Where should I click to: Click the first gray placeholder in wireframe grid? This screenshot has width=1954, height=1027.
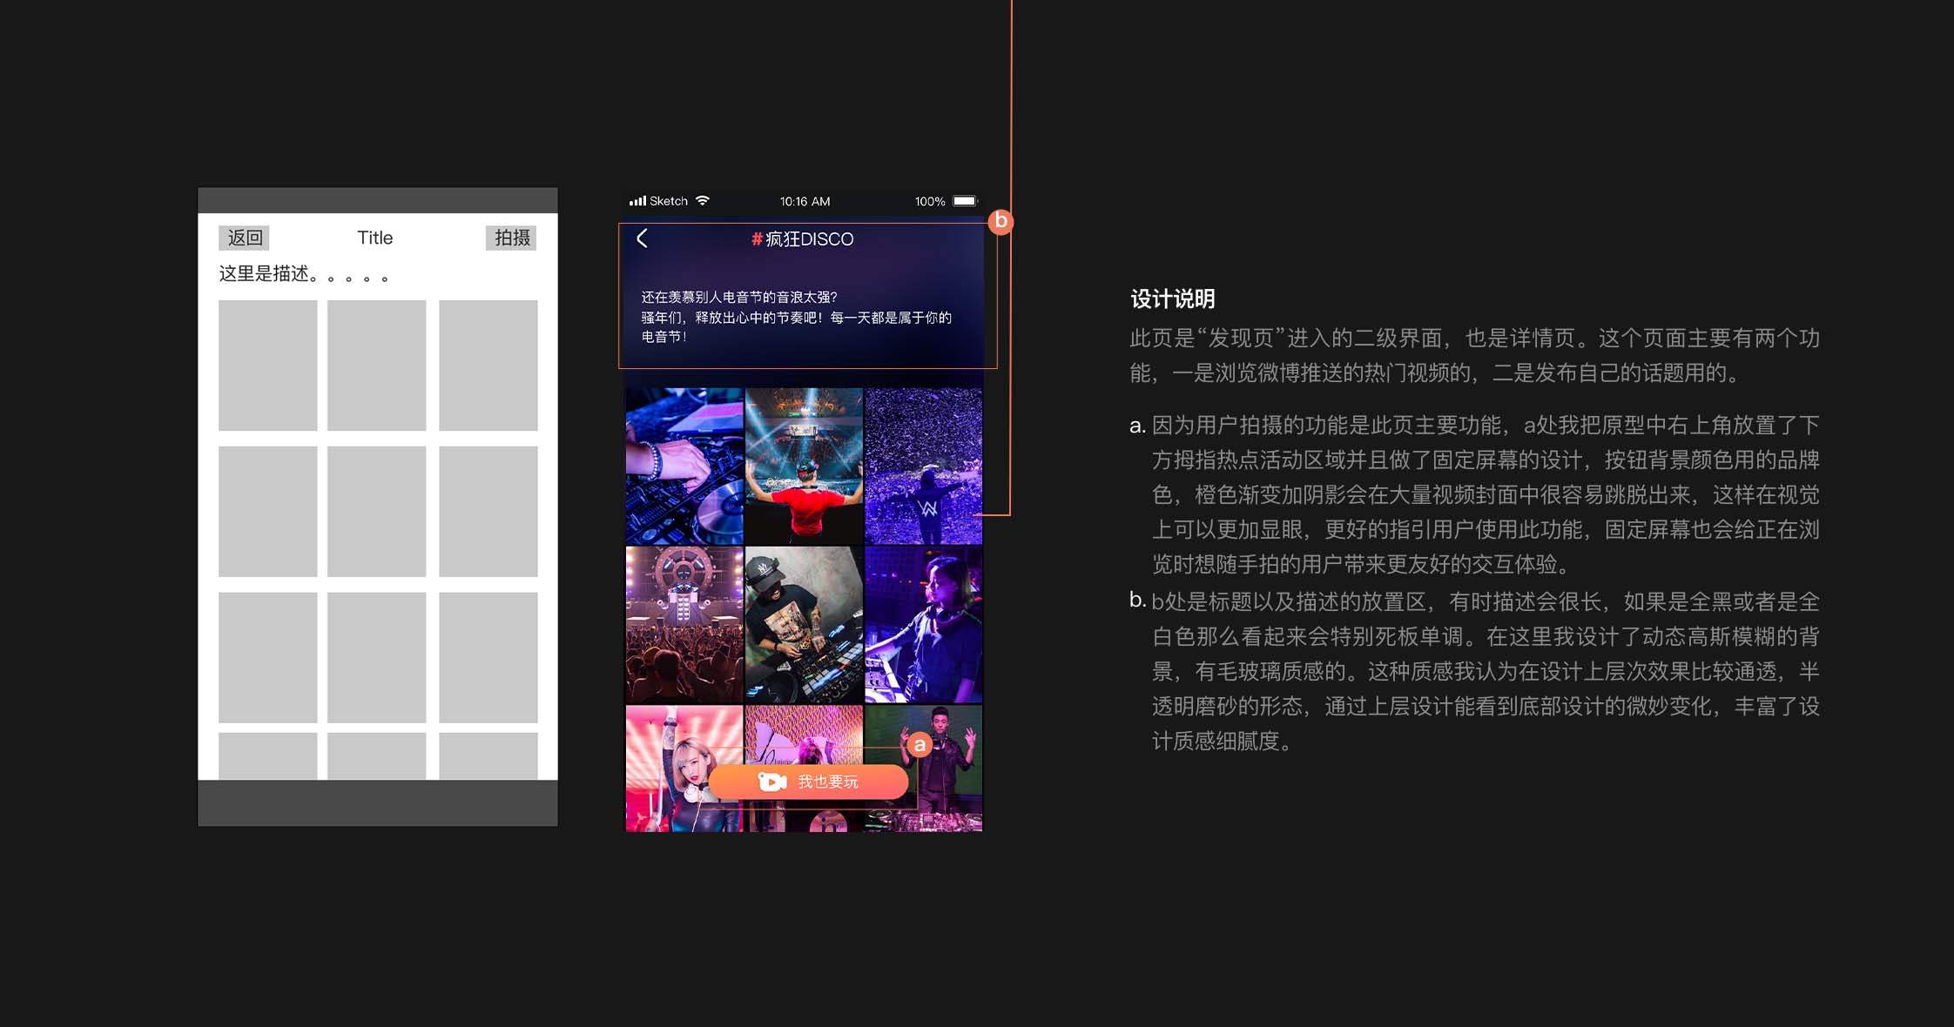point(267,366)
